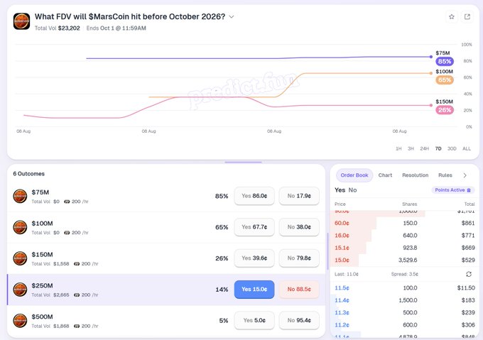Buy No 17.9¢ on $75M

(x=299, y=196)
